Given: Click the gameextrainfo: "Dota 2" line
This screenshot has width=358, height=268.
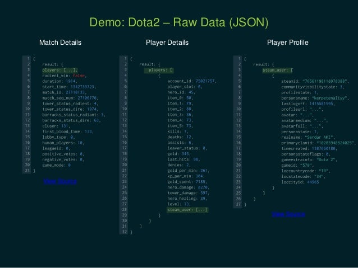Looking at the screenshot, I should point(309,159).
